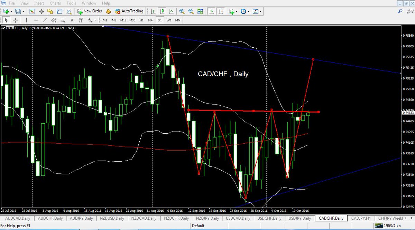Click the 'Default' profile in status bar
Image resolution: width=415 pixels, height=230 pixels.
pyautogui.click(x=199, y=226)
